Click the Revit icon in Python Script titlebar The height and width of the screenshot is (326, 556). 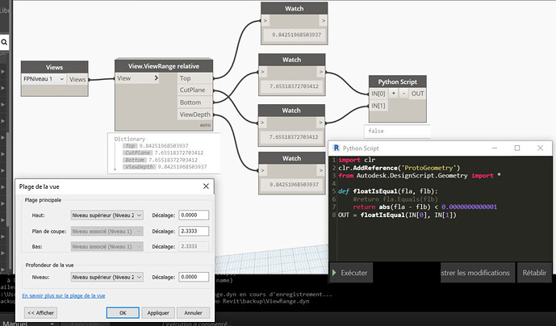click(x=337, y=148)
